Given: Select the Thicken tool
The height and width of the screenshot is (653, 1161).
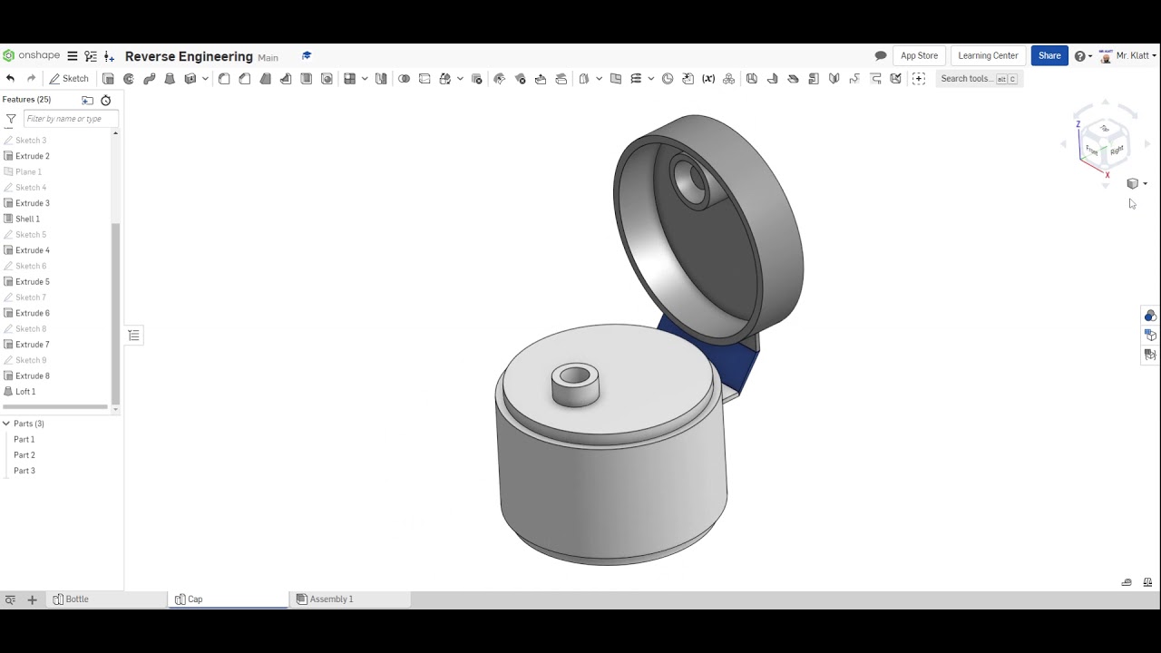Looking at the screenshot, I should [x=190, y=79].
